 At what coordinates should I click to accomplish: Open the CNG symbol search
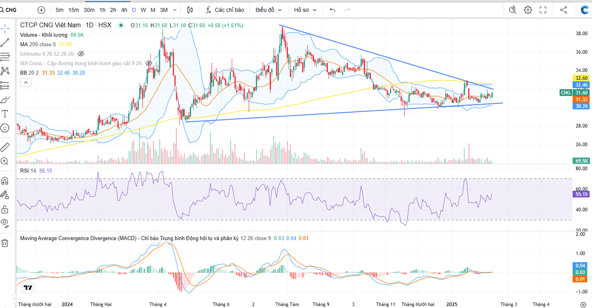pyautogui.click(x=8, y=10)
